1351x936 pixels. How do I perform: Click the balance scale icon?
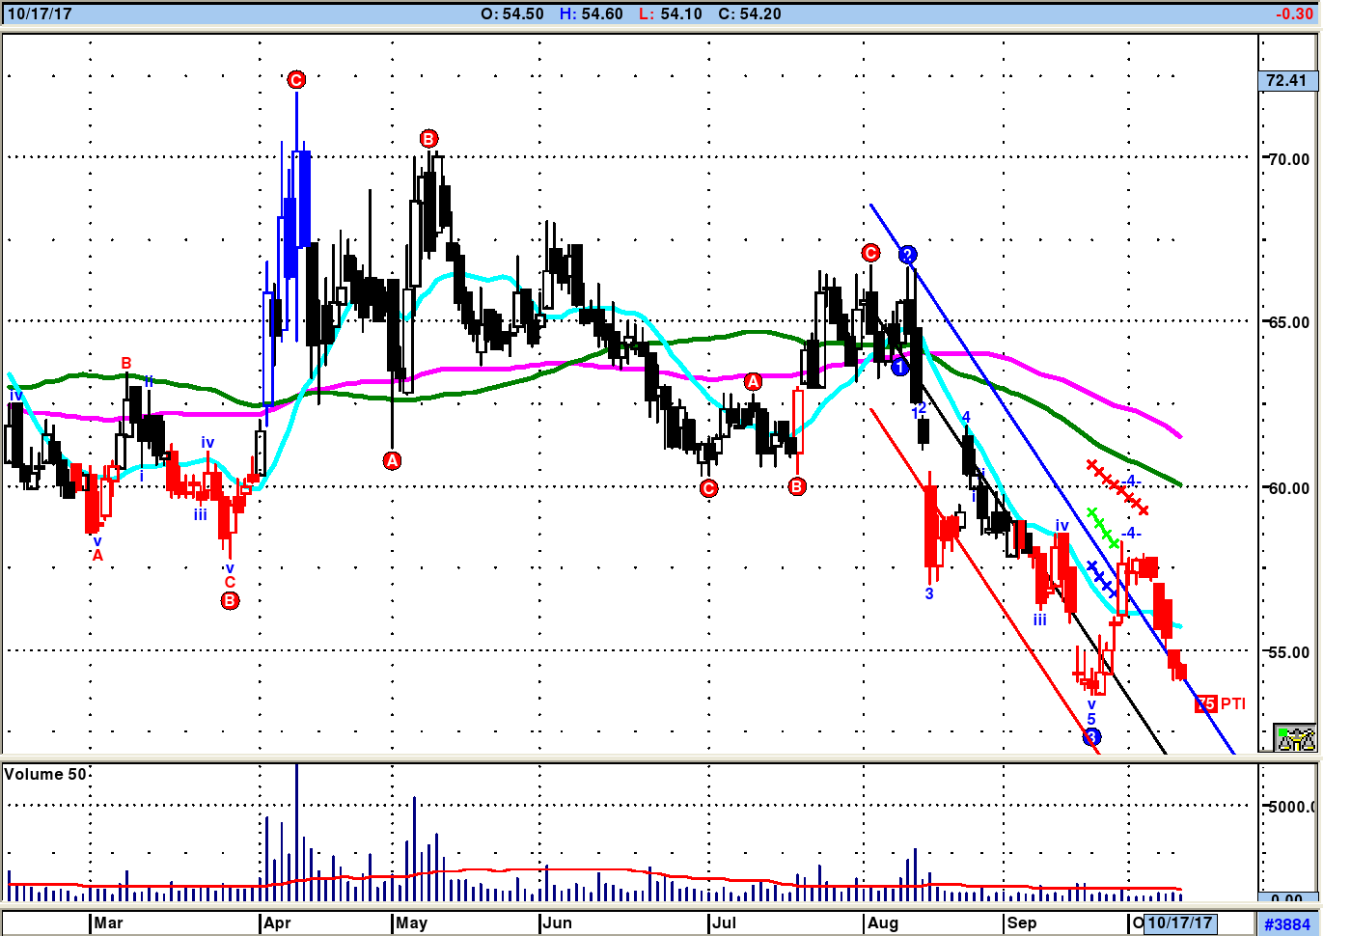[x=1295, y=738]
